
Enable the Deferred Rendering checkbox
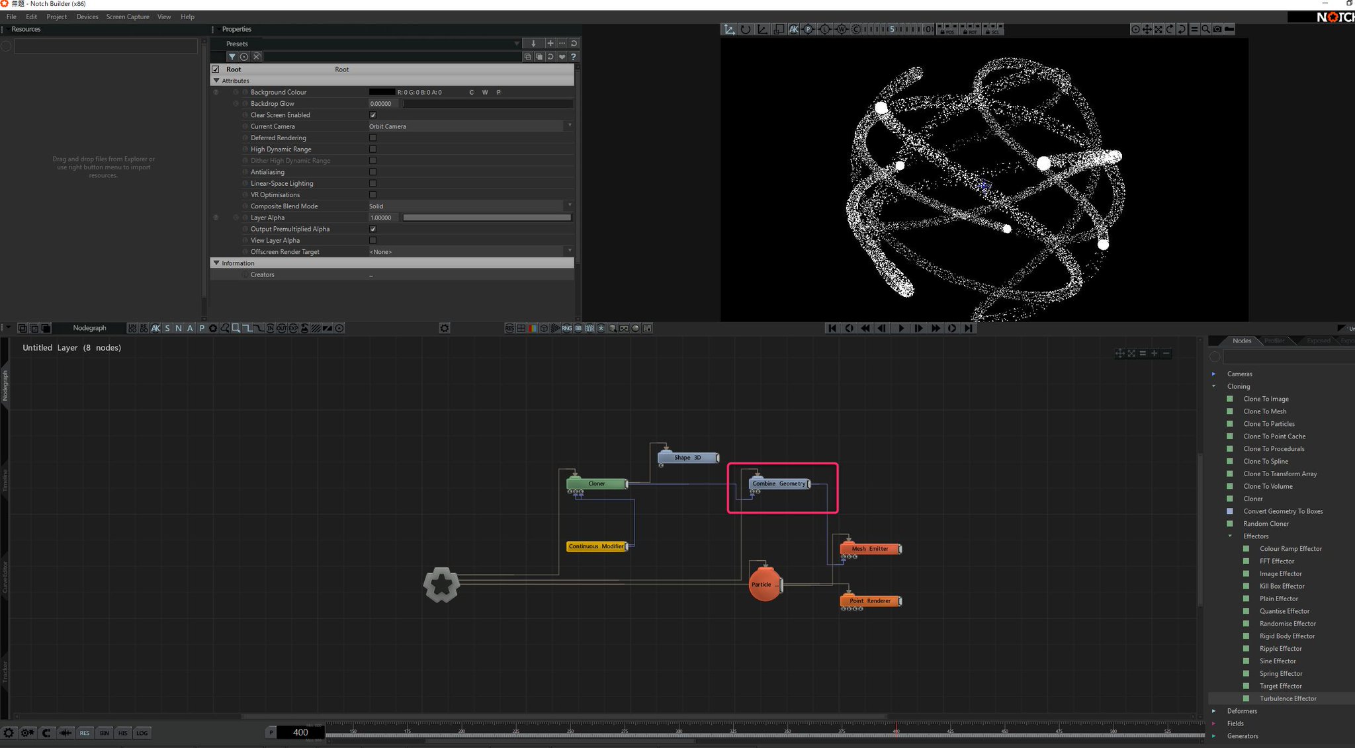[372, 138]
